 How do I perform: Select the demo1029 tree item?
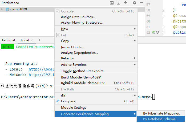point(19,9)
